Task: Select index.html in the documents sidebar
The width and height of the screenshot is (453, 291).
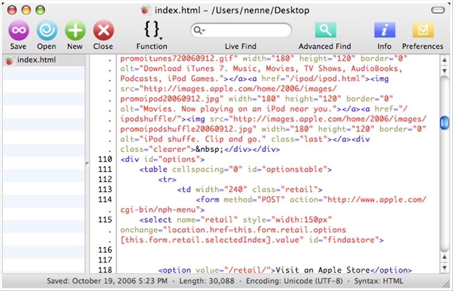Action: click(x=44, y=60)
